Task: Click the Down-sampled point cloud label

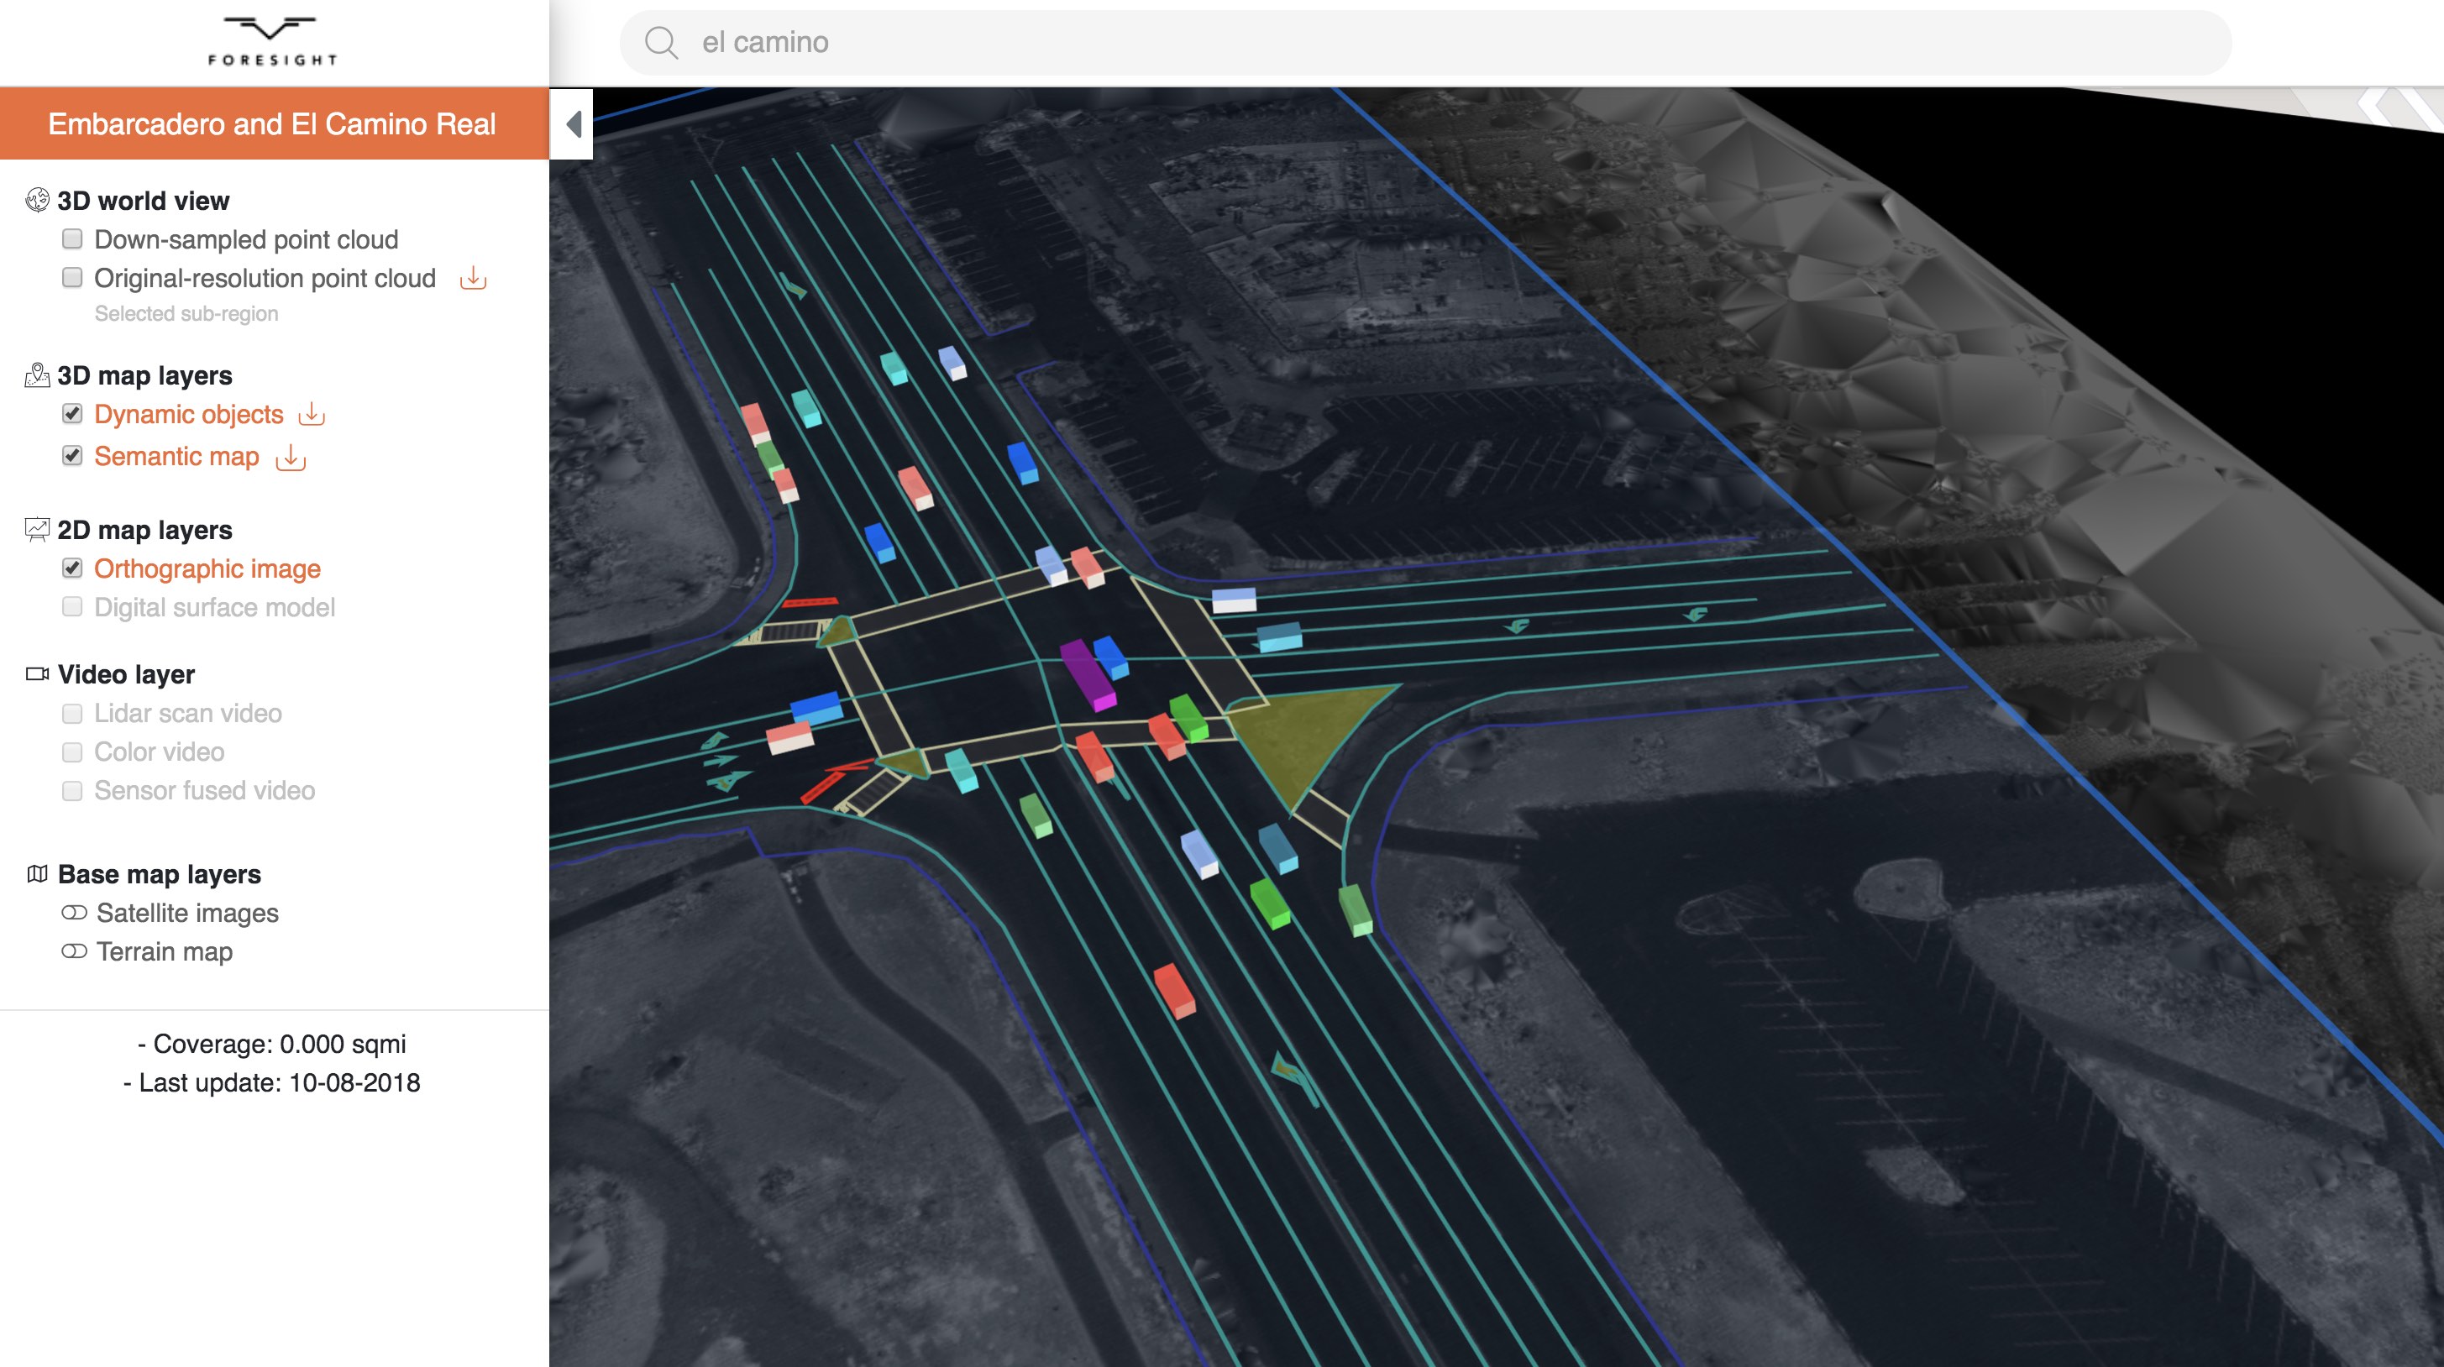Action: point(246,240)
